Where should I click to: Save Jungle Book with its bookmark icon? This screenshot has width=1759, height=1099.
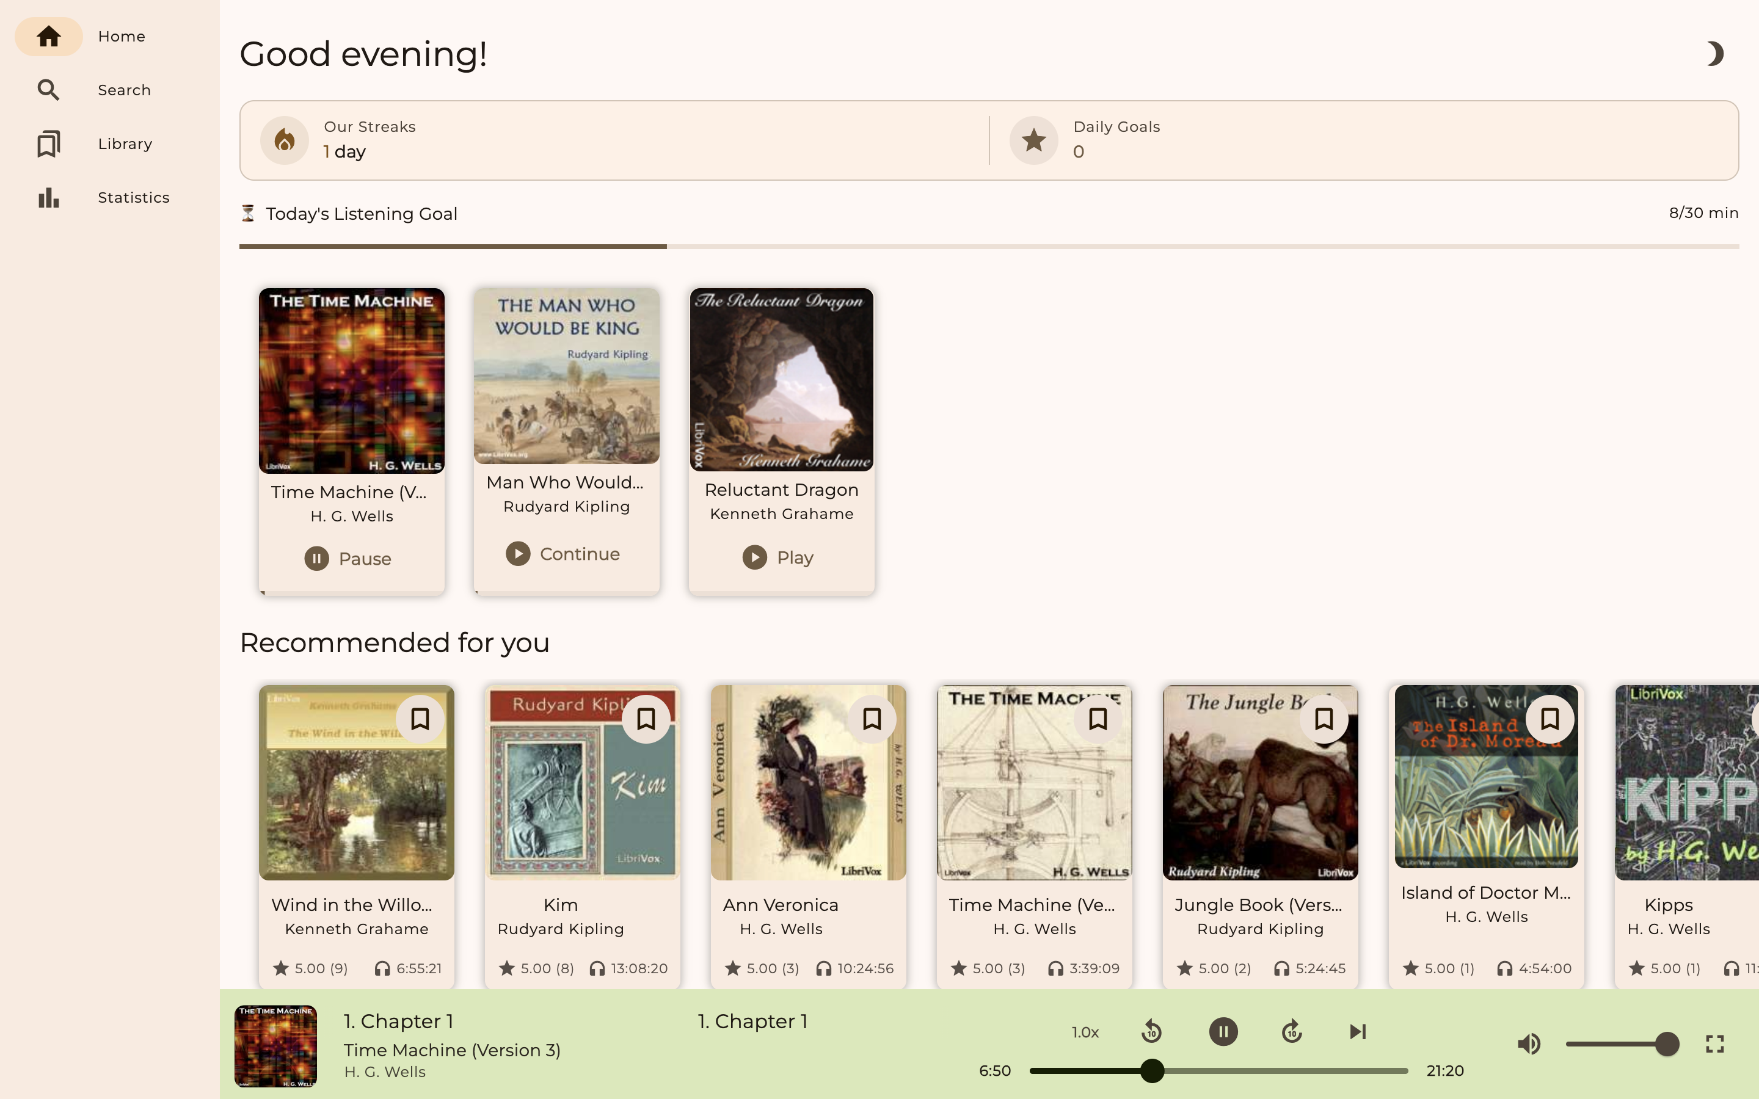(x=1324, y=719)
